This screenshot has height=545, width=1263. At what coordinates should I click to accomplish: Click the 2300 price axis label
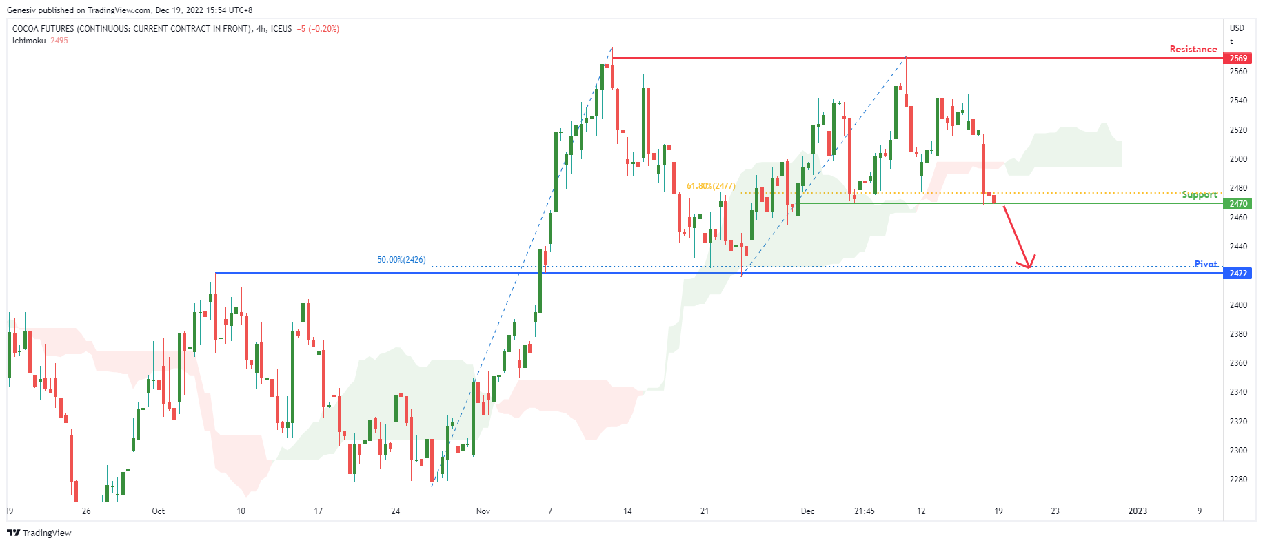tap(1238, 451)
